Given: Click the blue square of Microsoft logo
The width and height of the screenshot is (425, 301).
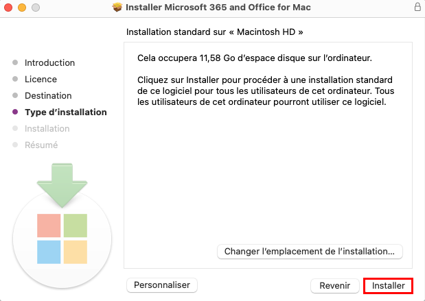Looking at the screenshot, I should click(x=49, y=252).
